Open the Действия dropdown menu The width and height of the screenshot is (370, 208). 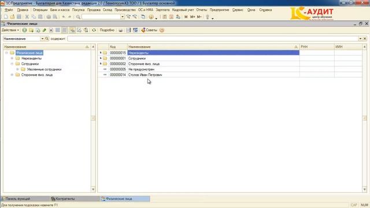click(10, 30)
